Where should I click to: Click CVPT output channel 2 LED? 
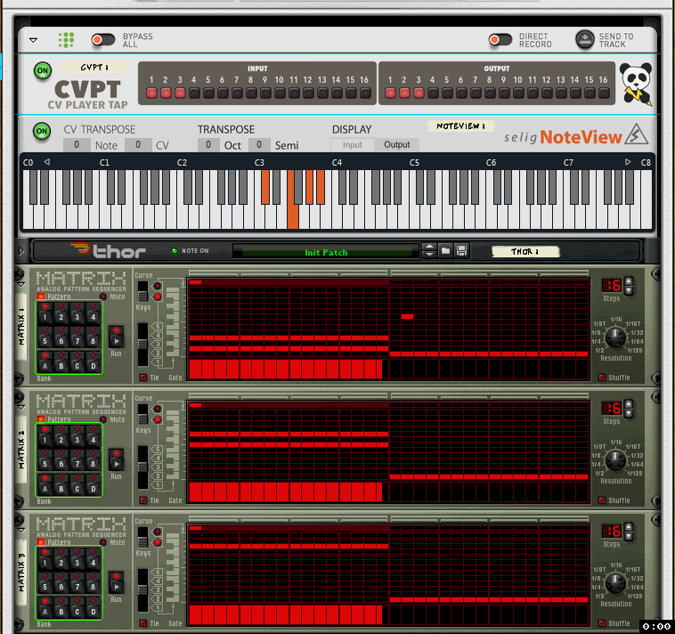(404, 93)
